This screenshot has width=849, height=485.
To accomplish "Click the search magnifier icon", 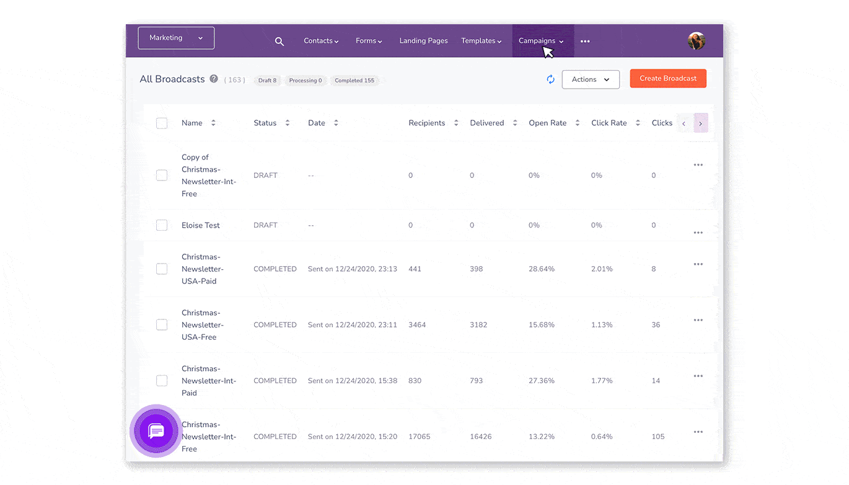I will tap(279, 42).
